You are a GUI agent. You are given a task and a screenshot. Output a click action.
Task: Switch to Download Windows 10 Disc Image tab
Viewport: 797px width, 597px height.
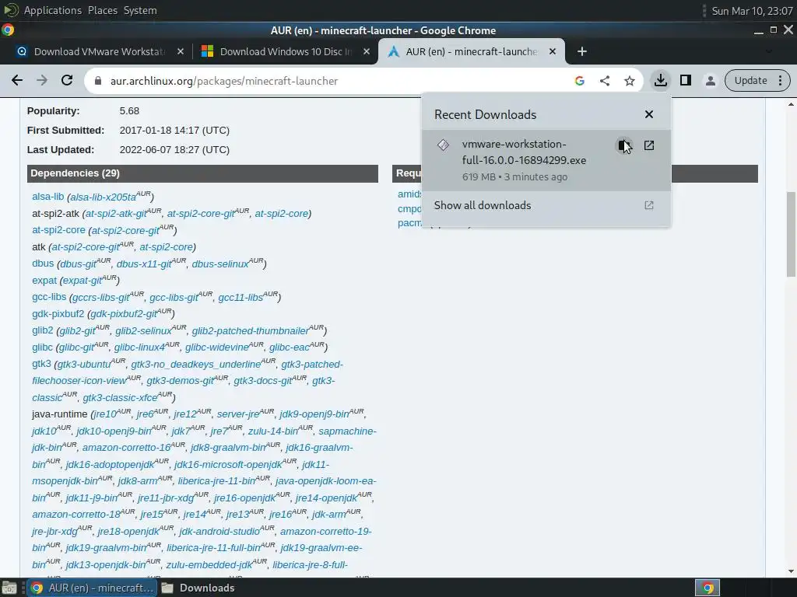pyautogui.click(x=286, y=51)
